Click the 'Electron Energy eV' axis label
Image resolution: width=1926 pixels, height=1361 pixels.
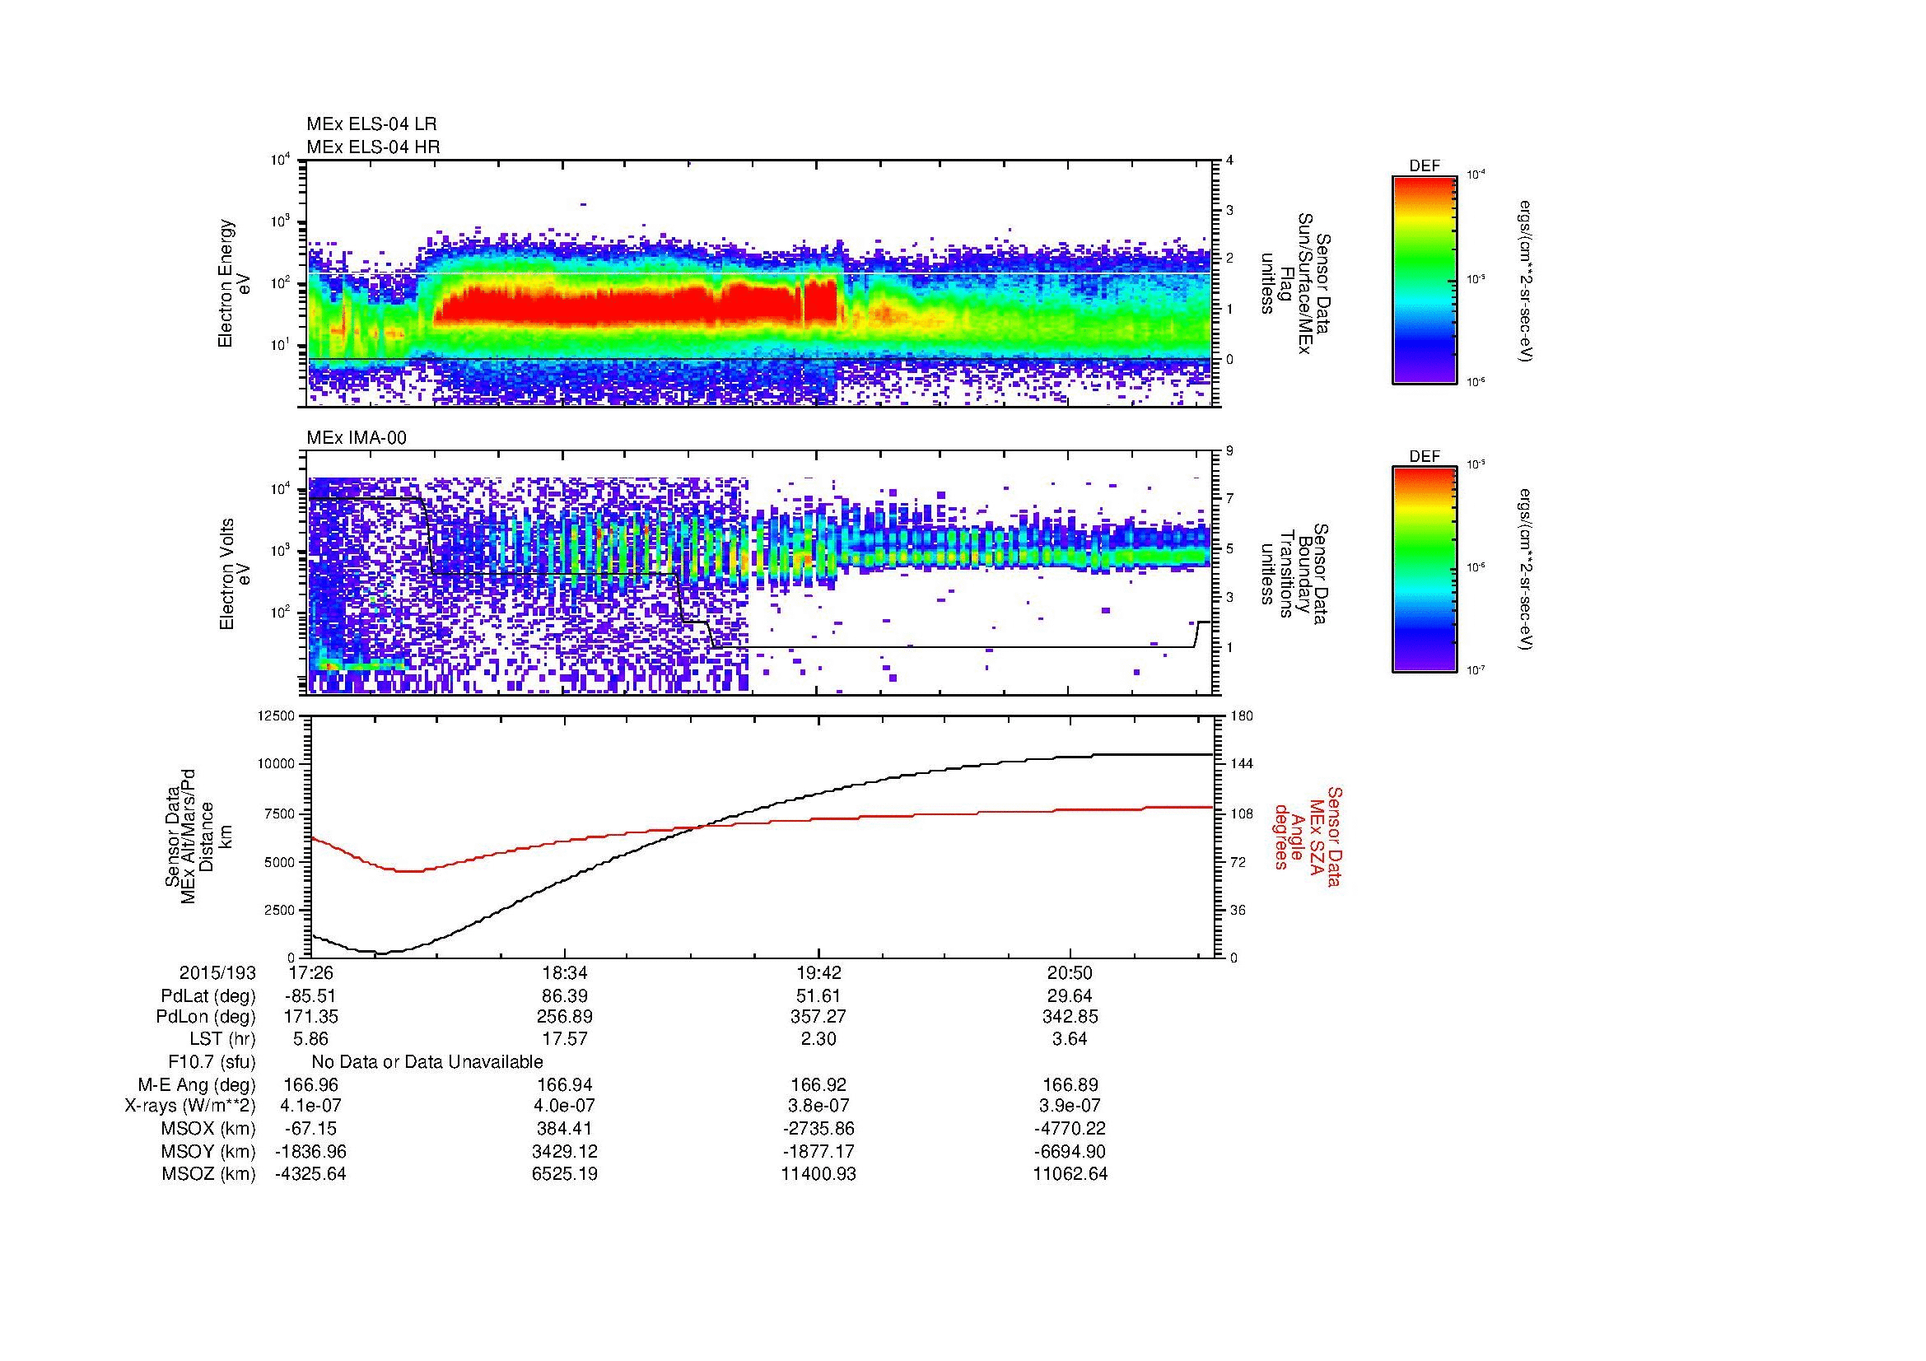[x=235, y=283]
